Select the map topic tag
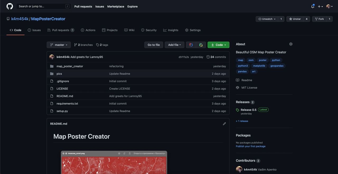The height and width of the screenshot is (174, 338). click(x=241, y=60)
